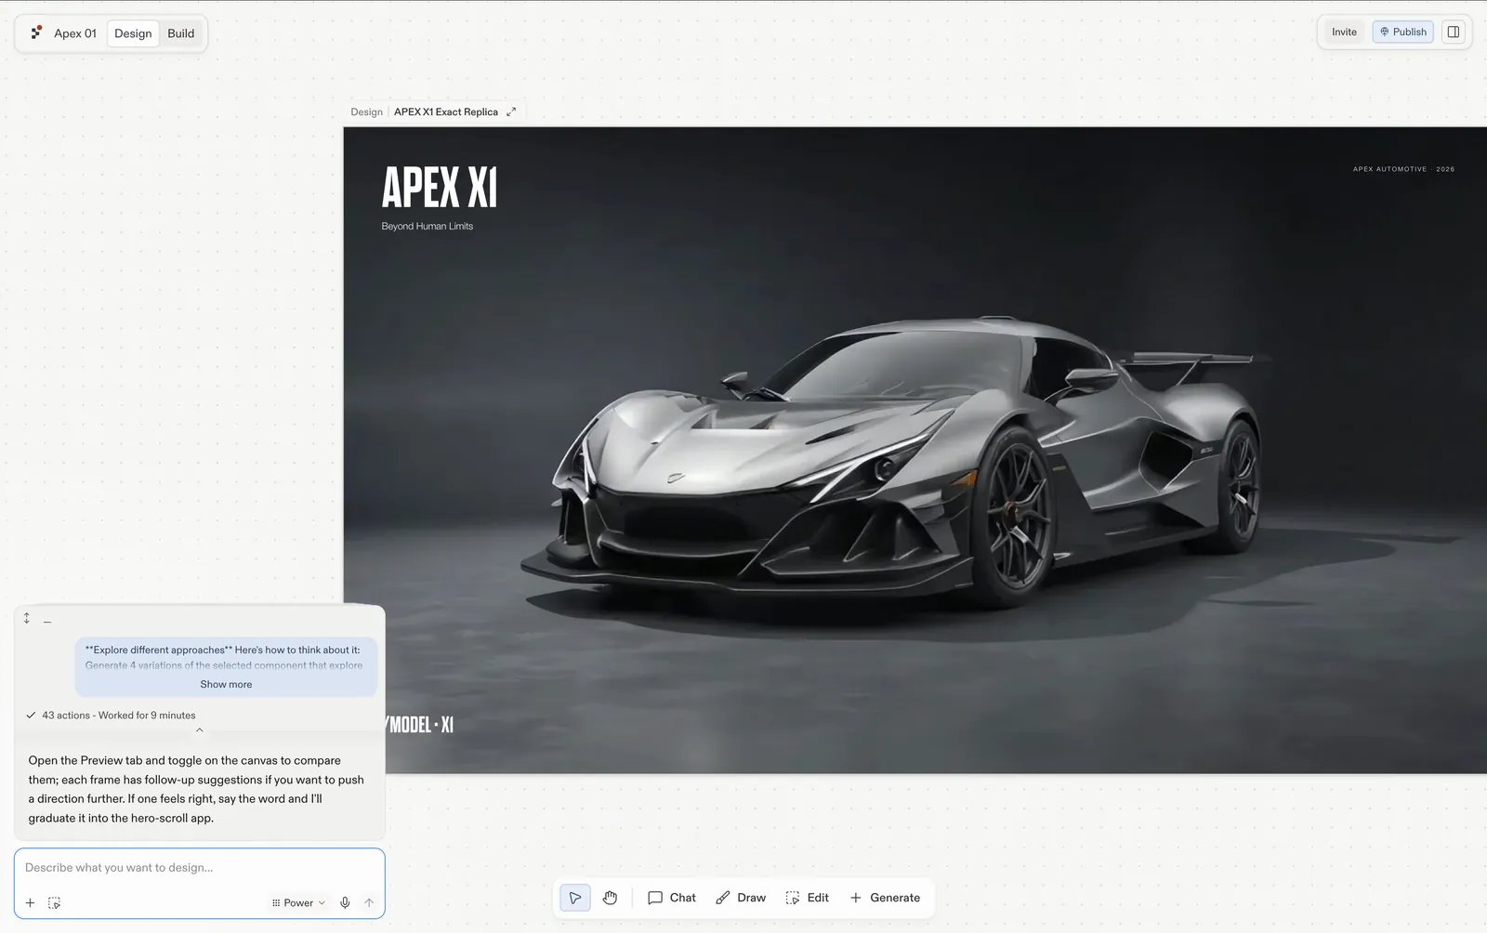The image size is (1487, 933).
Task: Select the hand pan tool
Action: (x=610, y=898)
